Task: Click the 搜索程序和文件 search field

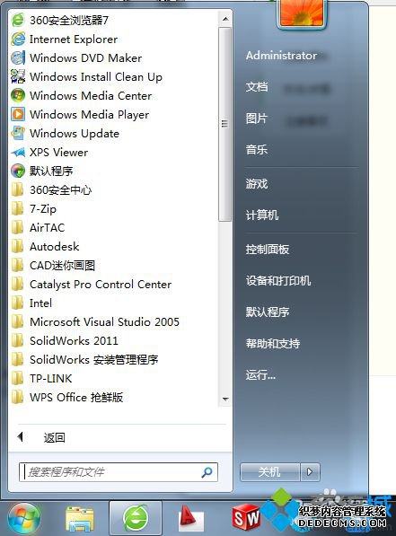Action: coord(119,472)
